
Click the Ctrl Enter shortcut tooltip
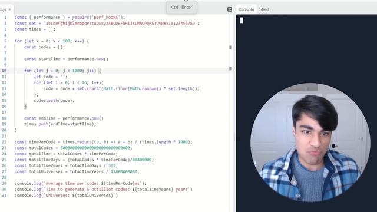click(x=181, y=7)
